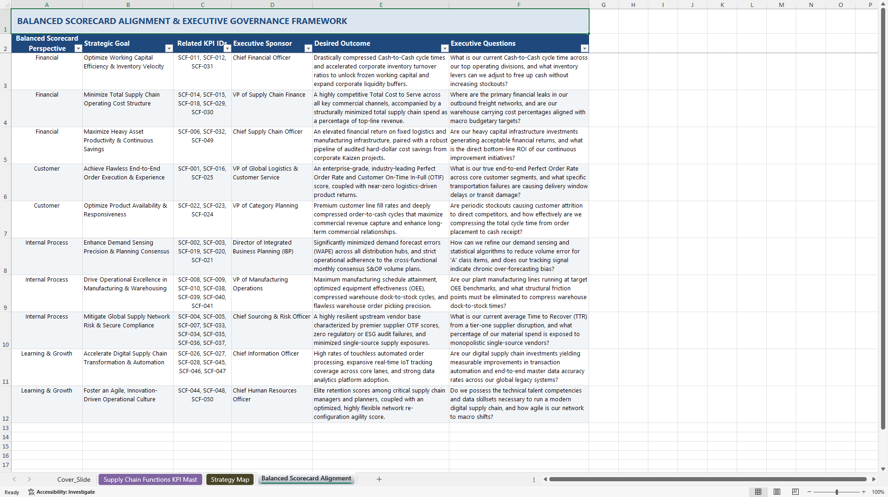
Task: Click the horizontal scrollbar right arrow
Action: click(x=874, y=479)
